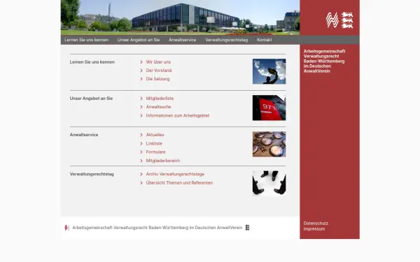Click the chevron next to Linkliste
The image size is (420, 262).
coord(141,143)
